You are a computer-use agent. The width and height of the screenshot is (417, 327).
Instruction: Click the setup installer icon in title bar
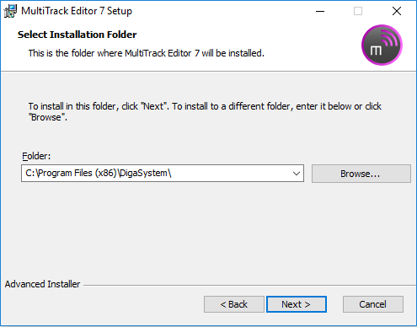10,11
